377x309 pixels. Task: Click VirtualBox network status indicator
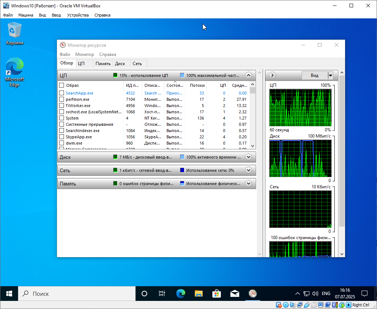tap(299, 305)
